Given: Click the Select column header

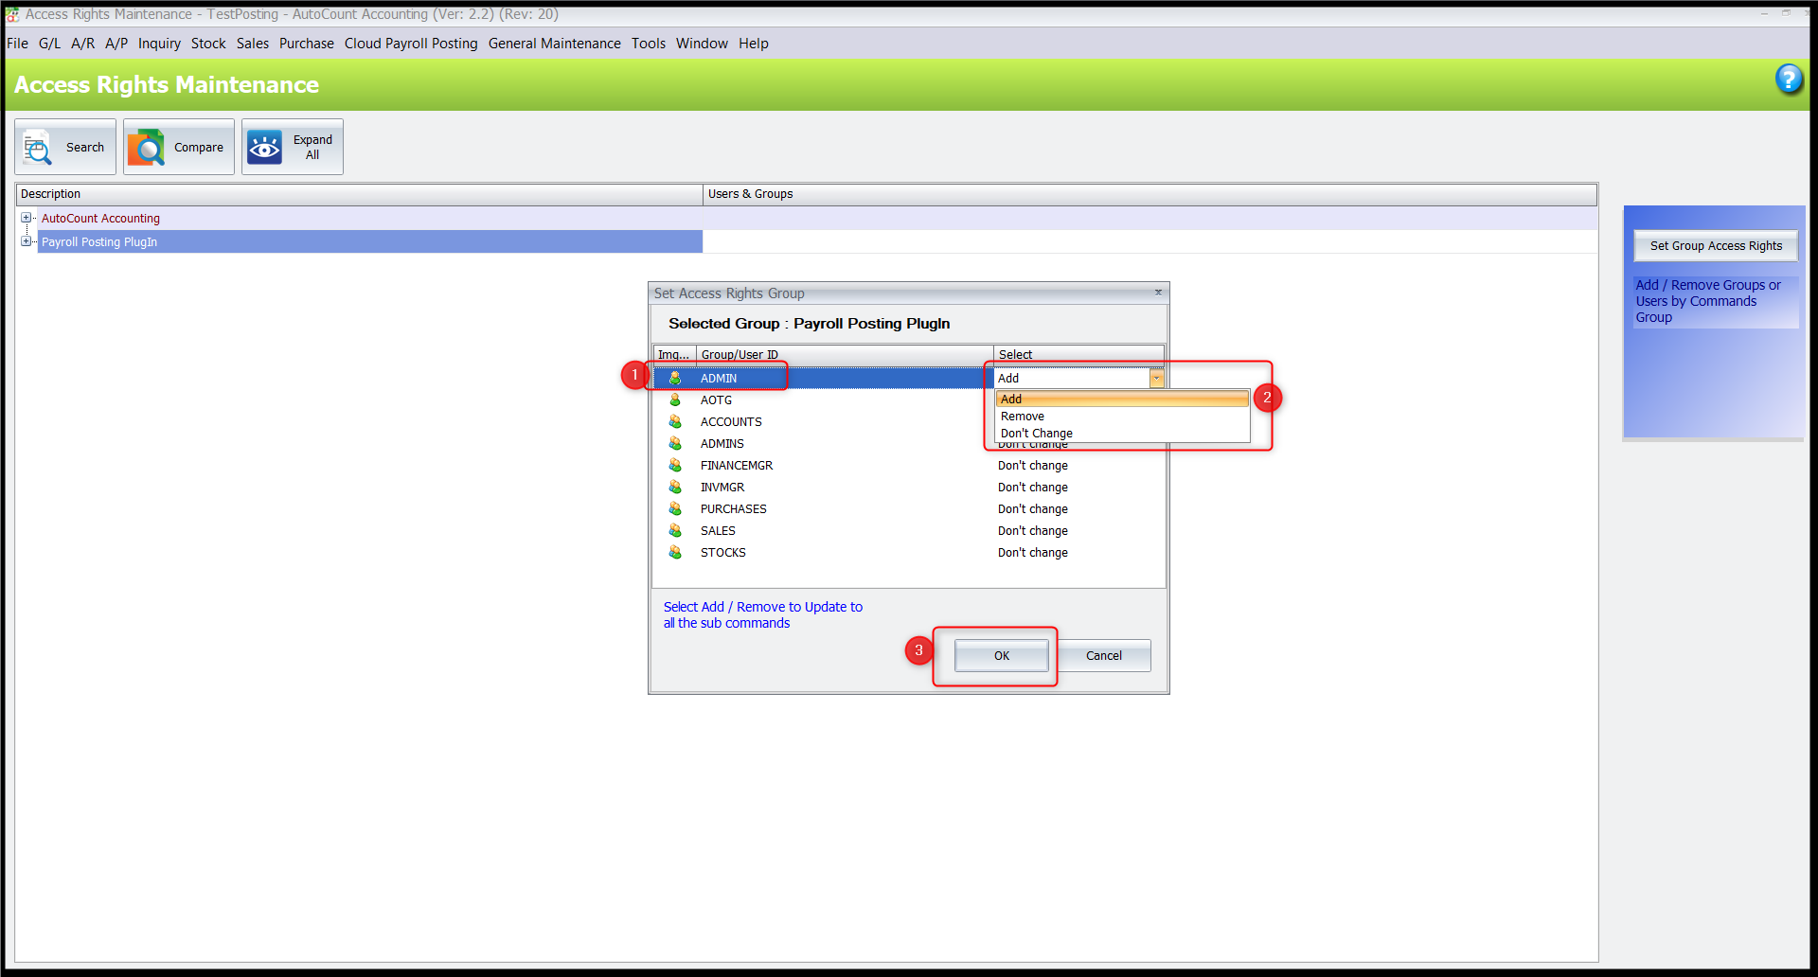Looking at the screenshot, I should click(1078, 355).
